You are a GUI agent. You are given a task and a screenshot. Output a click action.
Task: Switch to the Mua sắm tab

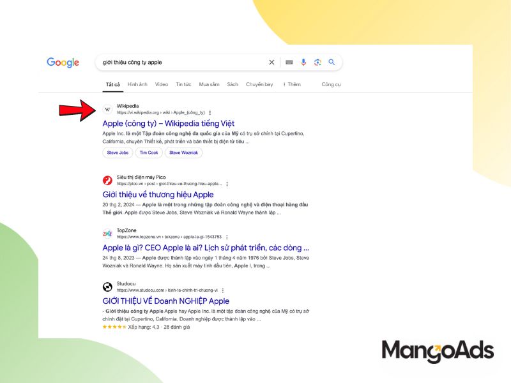pos(210,84)
